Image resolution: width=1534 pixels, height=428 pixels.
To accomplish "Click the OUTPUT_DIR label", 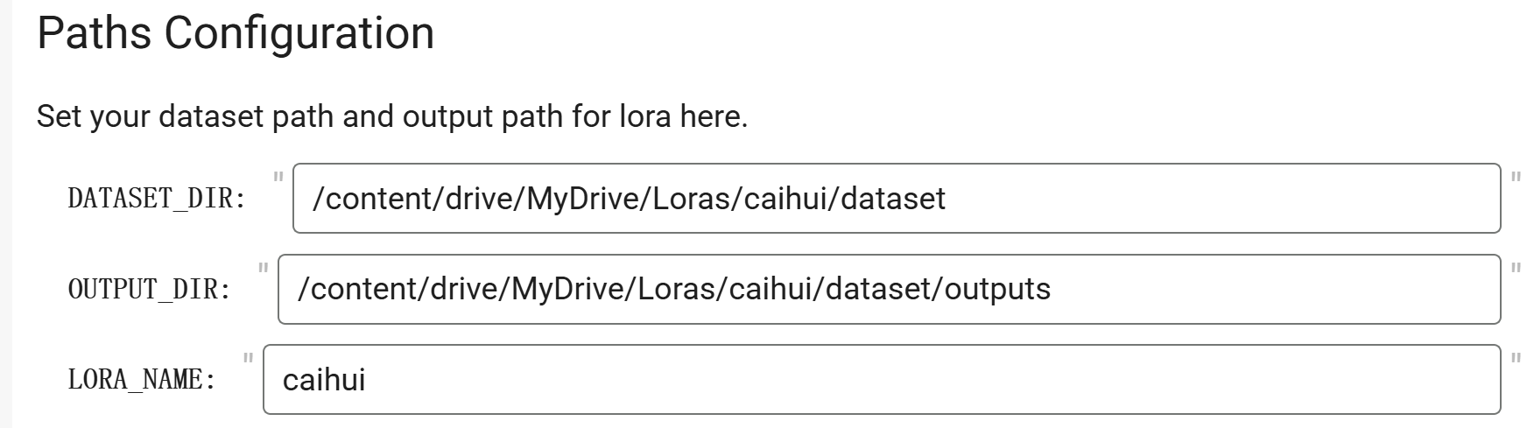I will pyautogui.click(x=150, y=289).
